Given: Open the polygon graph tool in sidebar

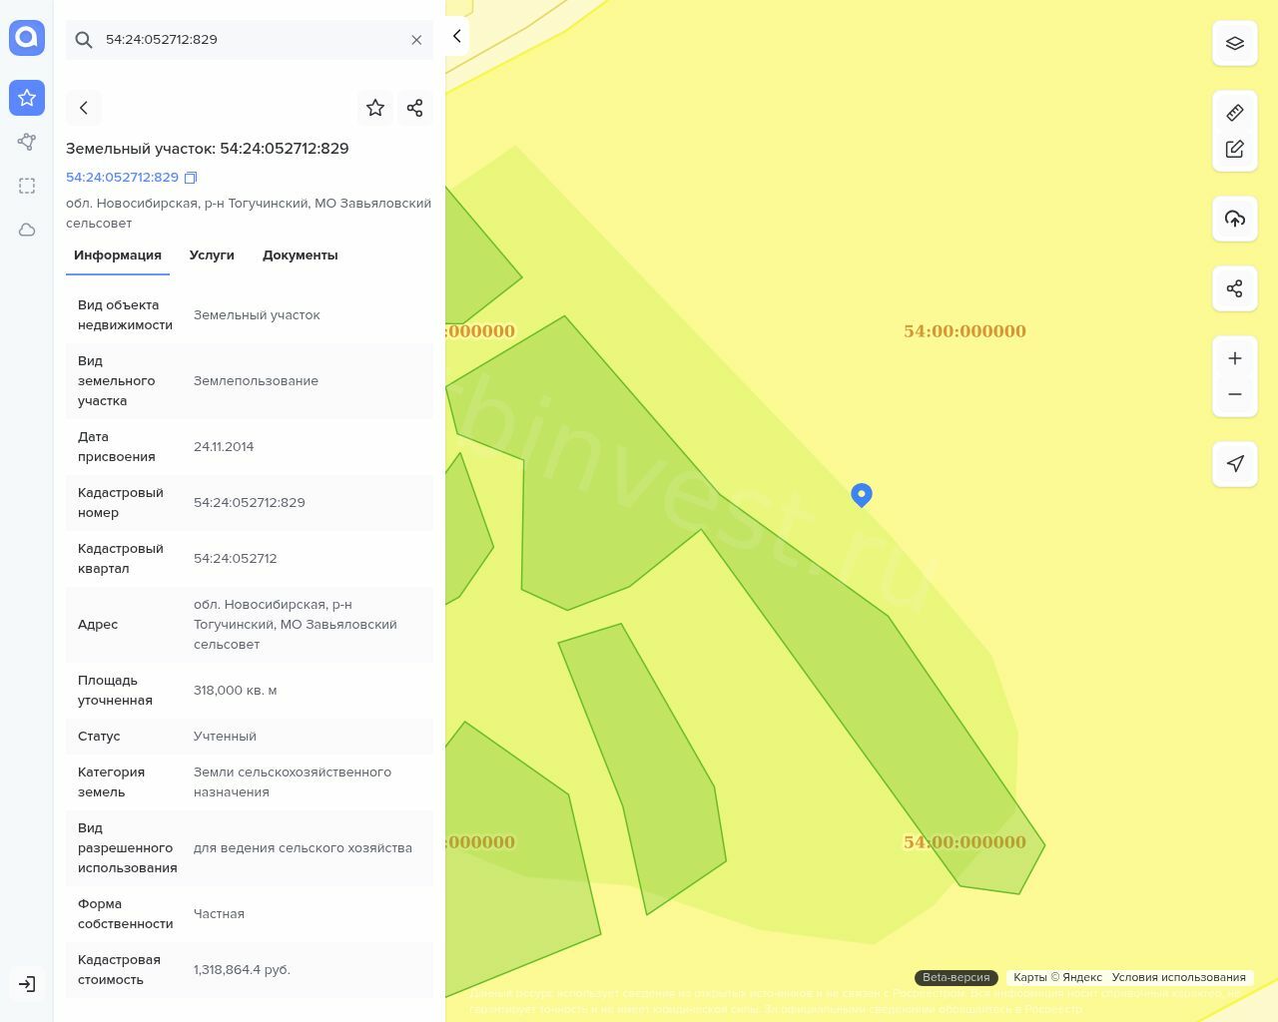Looking at the screenshot, I should click(27, 142).
